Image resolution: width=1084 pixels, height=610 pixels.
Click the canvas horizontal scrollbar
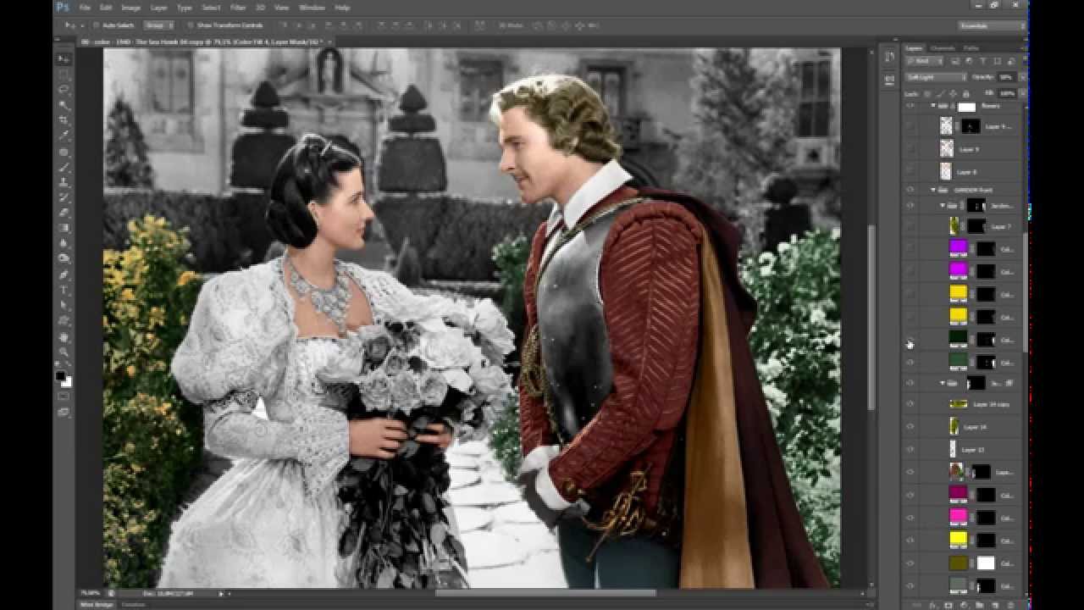click(546, 593)
